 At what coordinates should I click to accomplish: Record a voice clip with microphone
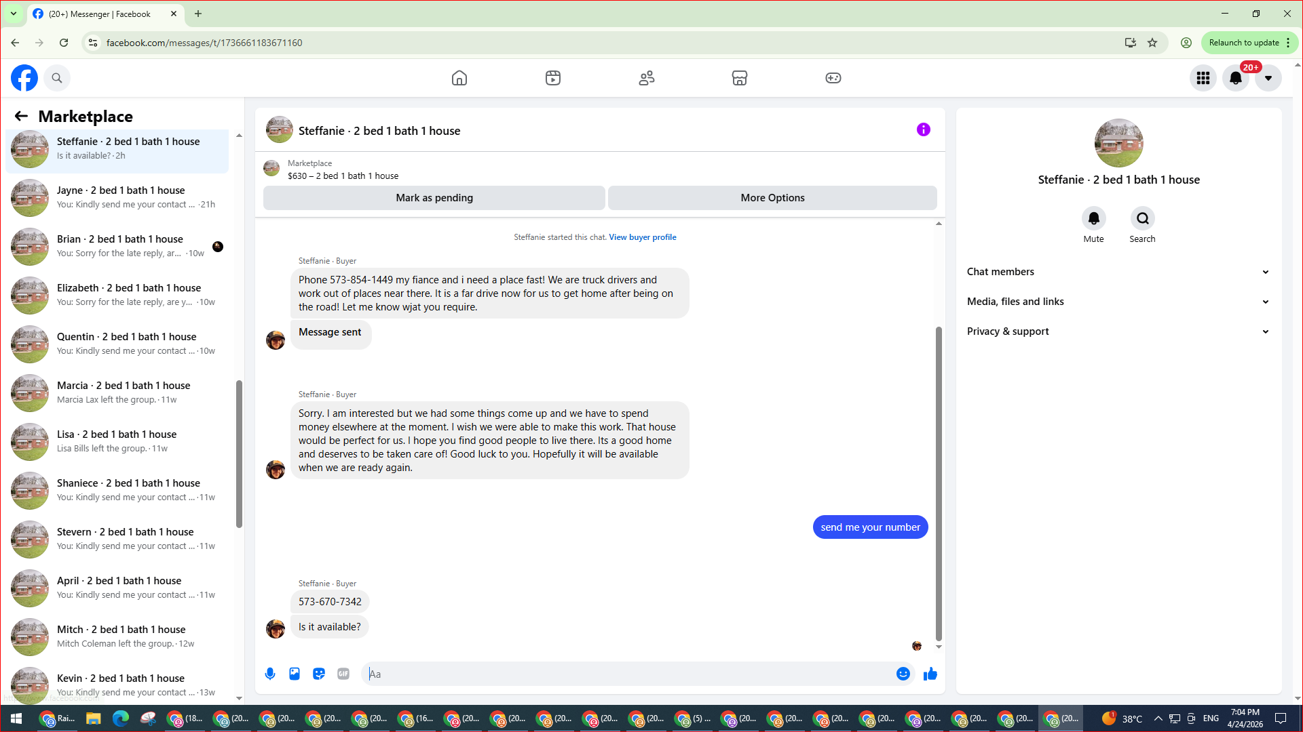coord(270,674)
